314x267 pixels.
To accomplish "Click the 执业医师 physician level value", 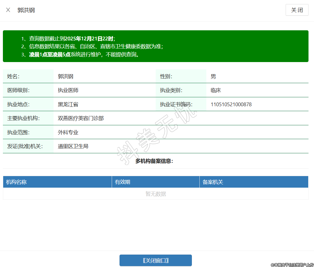I will tap(68, 90).
